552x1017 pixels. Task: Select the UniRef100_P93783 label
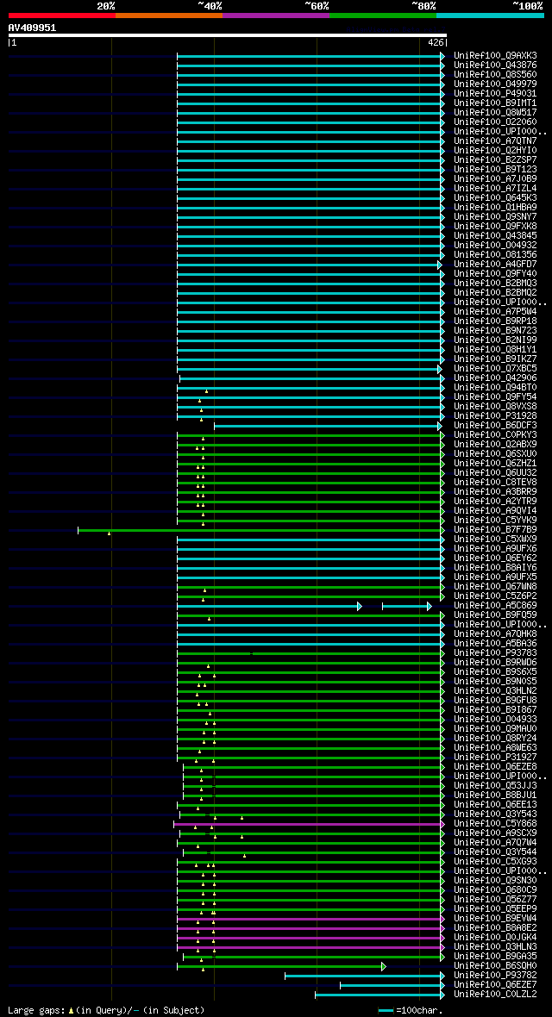495,652
